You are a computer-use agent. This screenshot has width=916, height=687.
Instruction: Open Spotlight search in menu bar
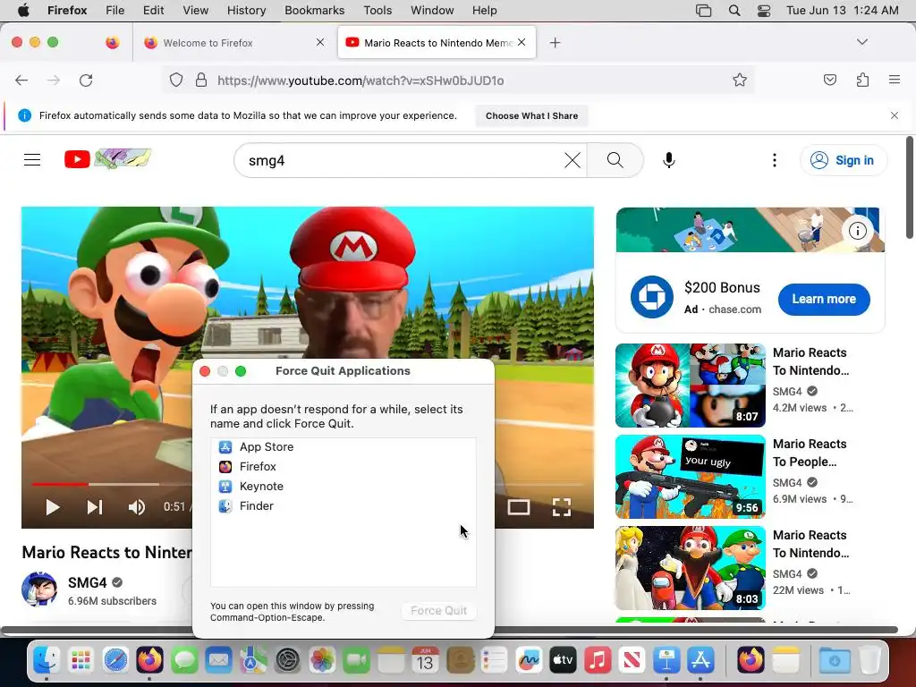point(734,11)
